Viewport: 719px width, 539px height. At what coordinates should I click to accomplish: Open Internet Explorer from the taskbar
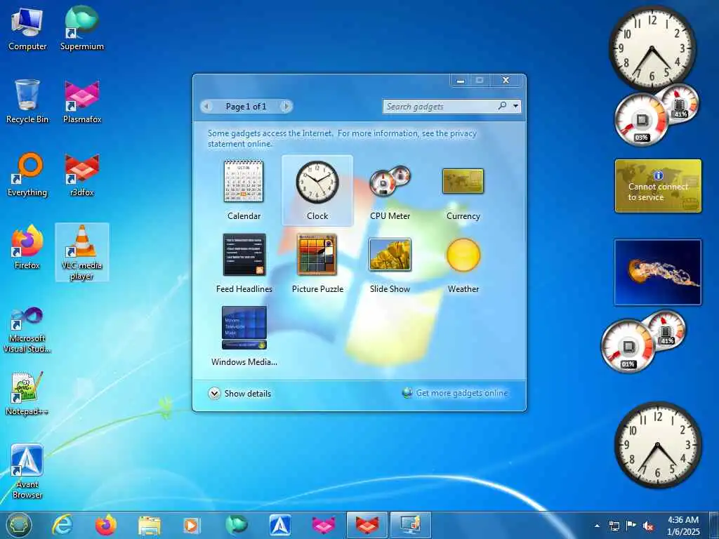point(62,525)
